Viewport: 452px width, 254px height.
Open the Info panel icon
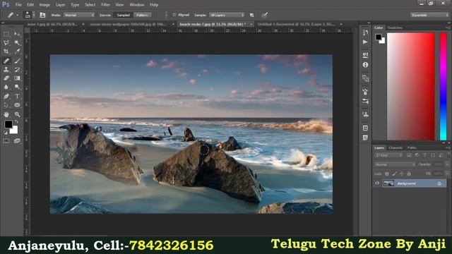point(365,65)
